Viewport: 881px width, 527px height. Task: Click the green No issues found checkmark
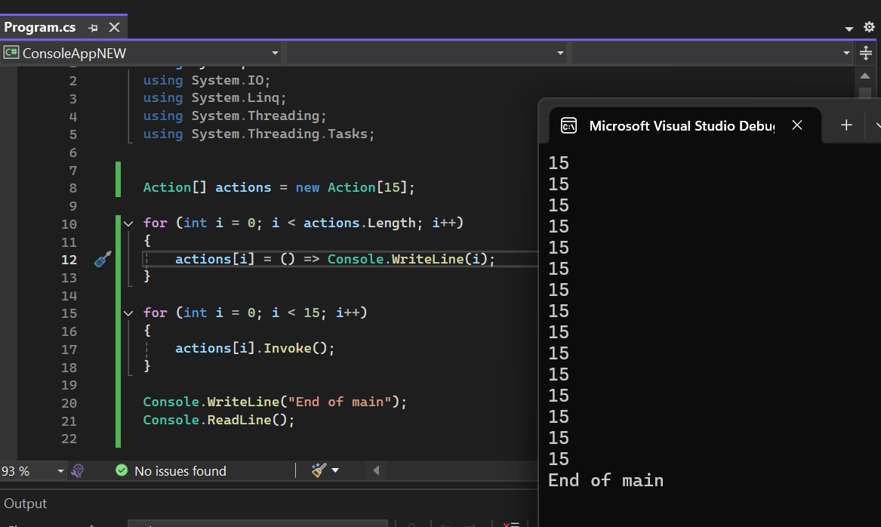pyautogui.click(x=122, y=470)
